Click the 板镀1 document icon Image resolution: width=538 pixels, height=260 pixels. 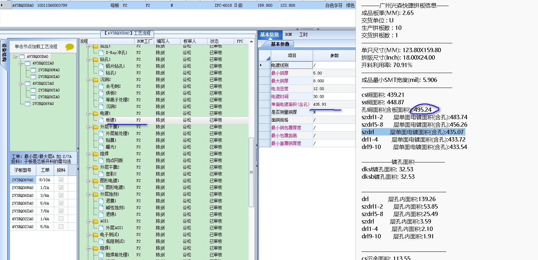tap(101, 120)
